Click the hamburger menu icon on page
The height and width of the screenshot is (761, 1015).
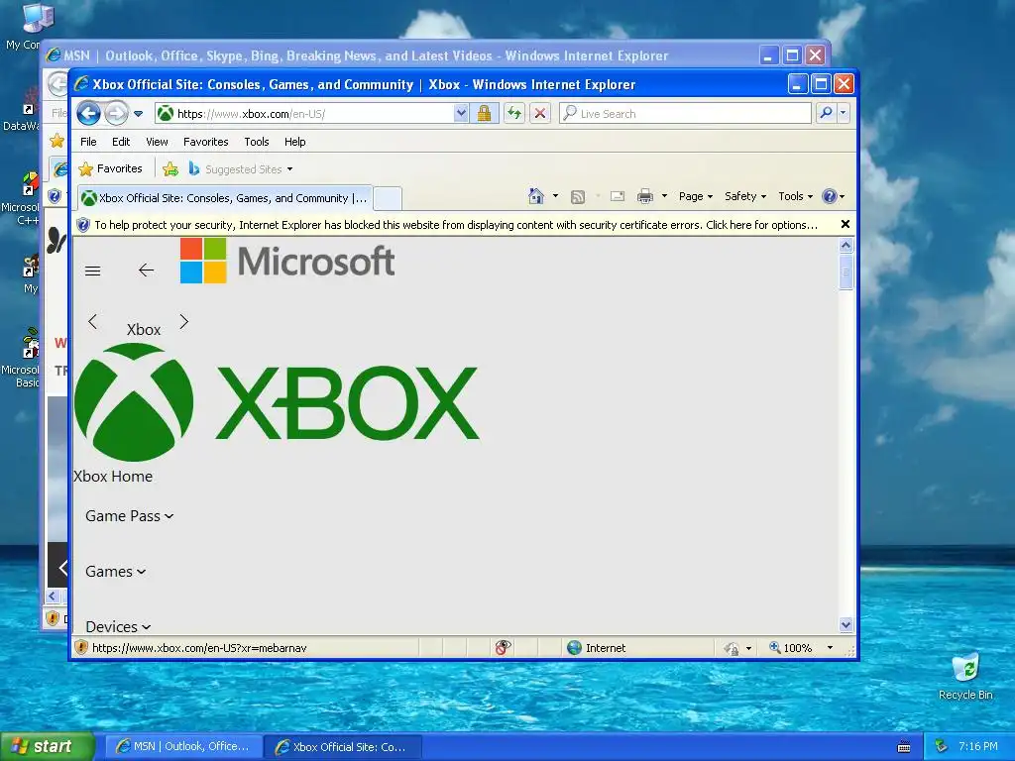(92, 271)
